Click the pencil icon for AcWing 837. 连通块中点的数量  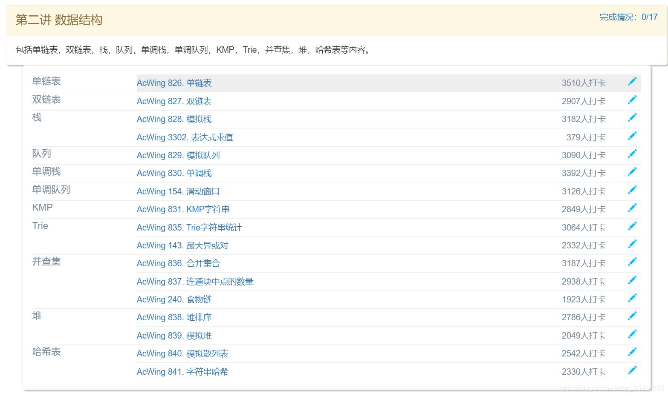[x=632, y=280]
